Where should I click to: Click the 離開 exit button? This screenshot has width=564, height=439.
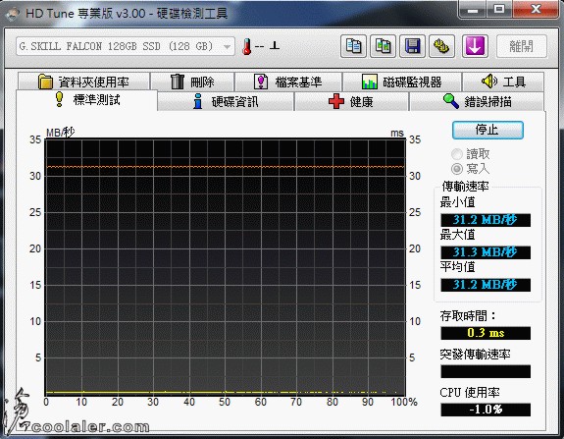click(x=522, y=46)
